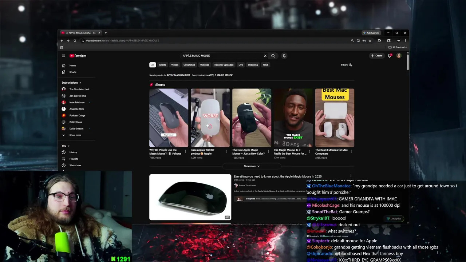Open the account avatar menu

pos(399,56)
